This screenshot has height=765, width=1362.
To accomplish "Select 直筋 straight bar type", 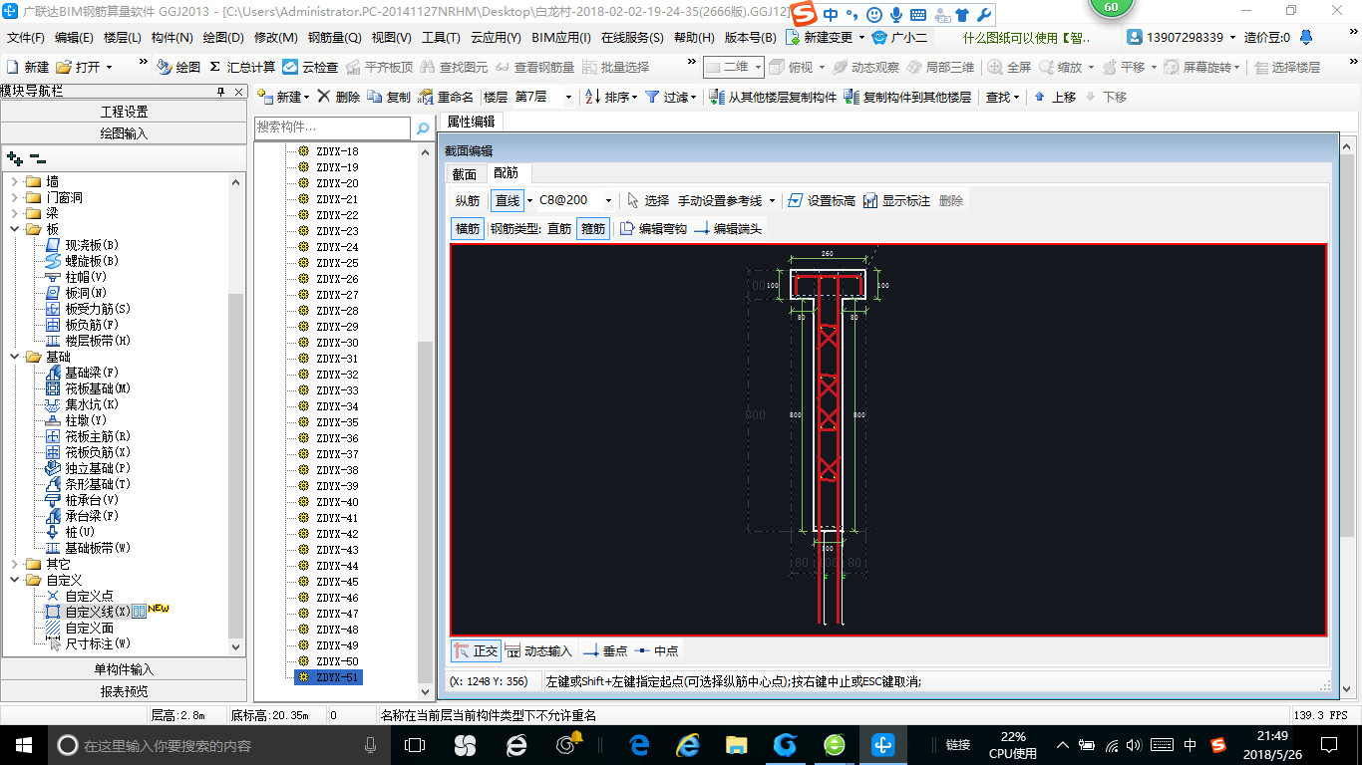I will (559, 228).
